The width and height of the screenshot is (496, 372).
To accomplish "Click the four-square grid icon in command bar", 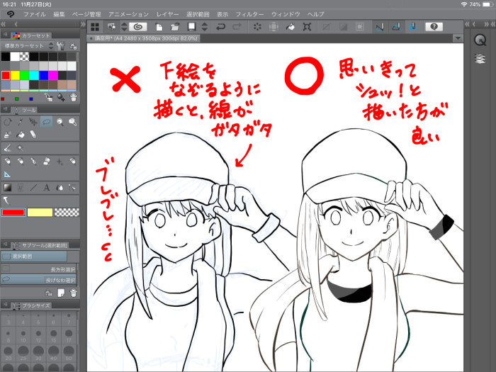I will (94, 27).
